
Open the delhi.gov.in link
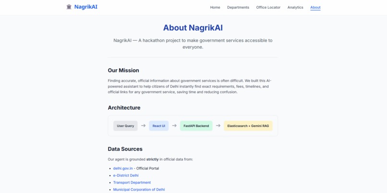[123, 169]
